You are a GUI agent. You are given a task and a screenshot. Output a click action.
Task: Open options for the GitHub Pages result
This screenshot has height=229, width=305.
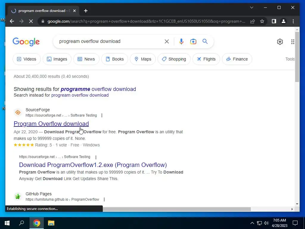[x=104, y=199]
